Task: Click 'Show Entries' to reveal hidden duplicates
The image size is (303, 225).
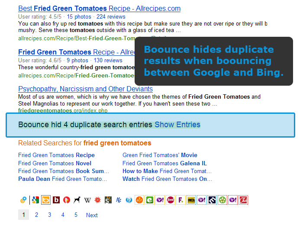Action: (177, 125)
